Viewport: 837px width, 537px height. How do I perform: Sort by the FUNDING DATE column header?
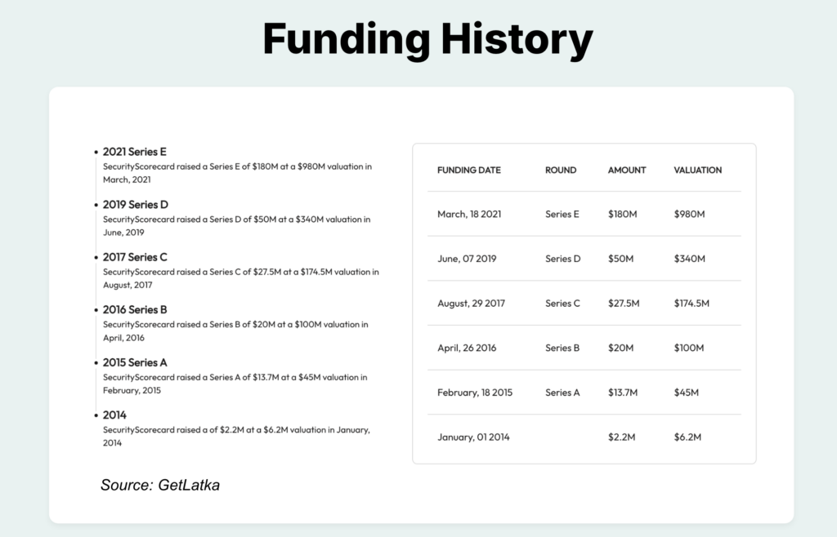469,170
